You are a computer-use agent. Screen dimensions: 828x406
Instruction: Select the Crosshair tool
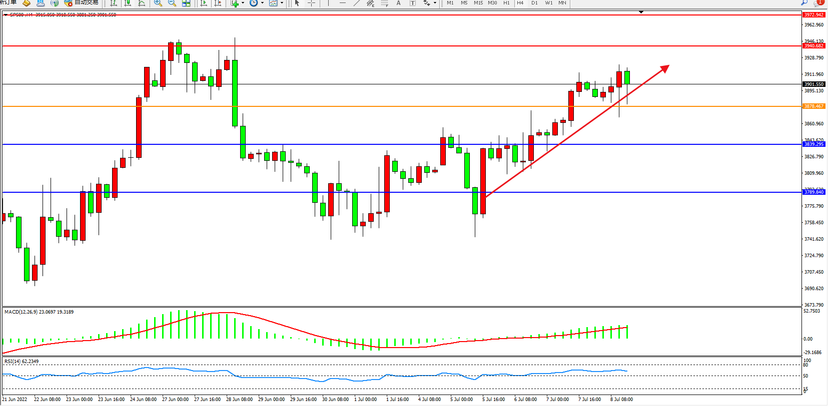pyautogui.click(x=311, y=3)
